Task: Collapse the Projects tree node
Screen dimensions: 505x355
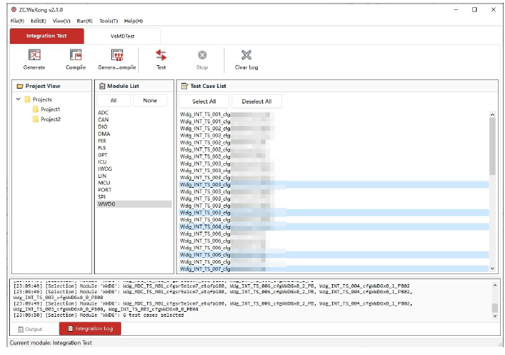Action: (x=18, y=100)
